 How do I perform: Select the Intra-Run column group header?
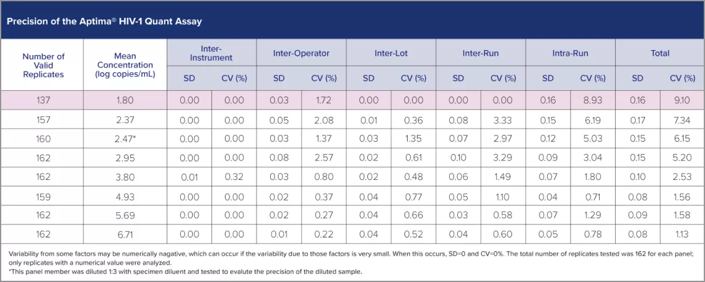(570, 53)
